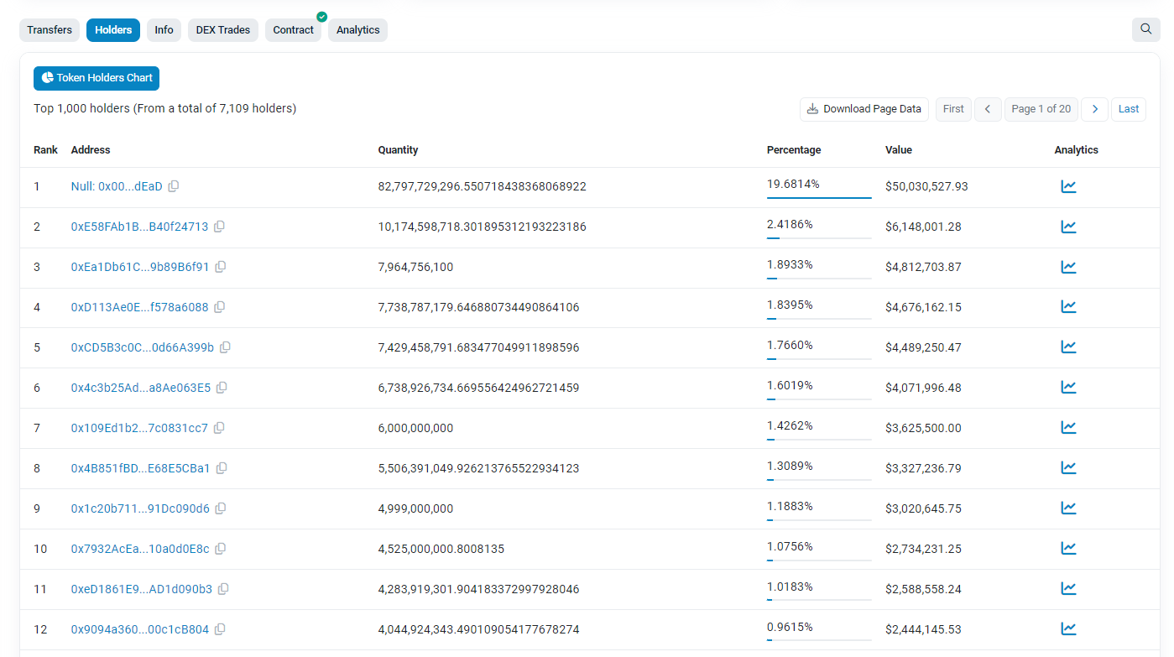Open the DEX Trades tab

point(222,30)
